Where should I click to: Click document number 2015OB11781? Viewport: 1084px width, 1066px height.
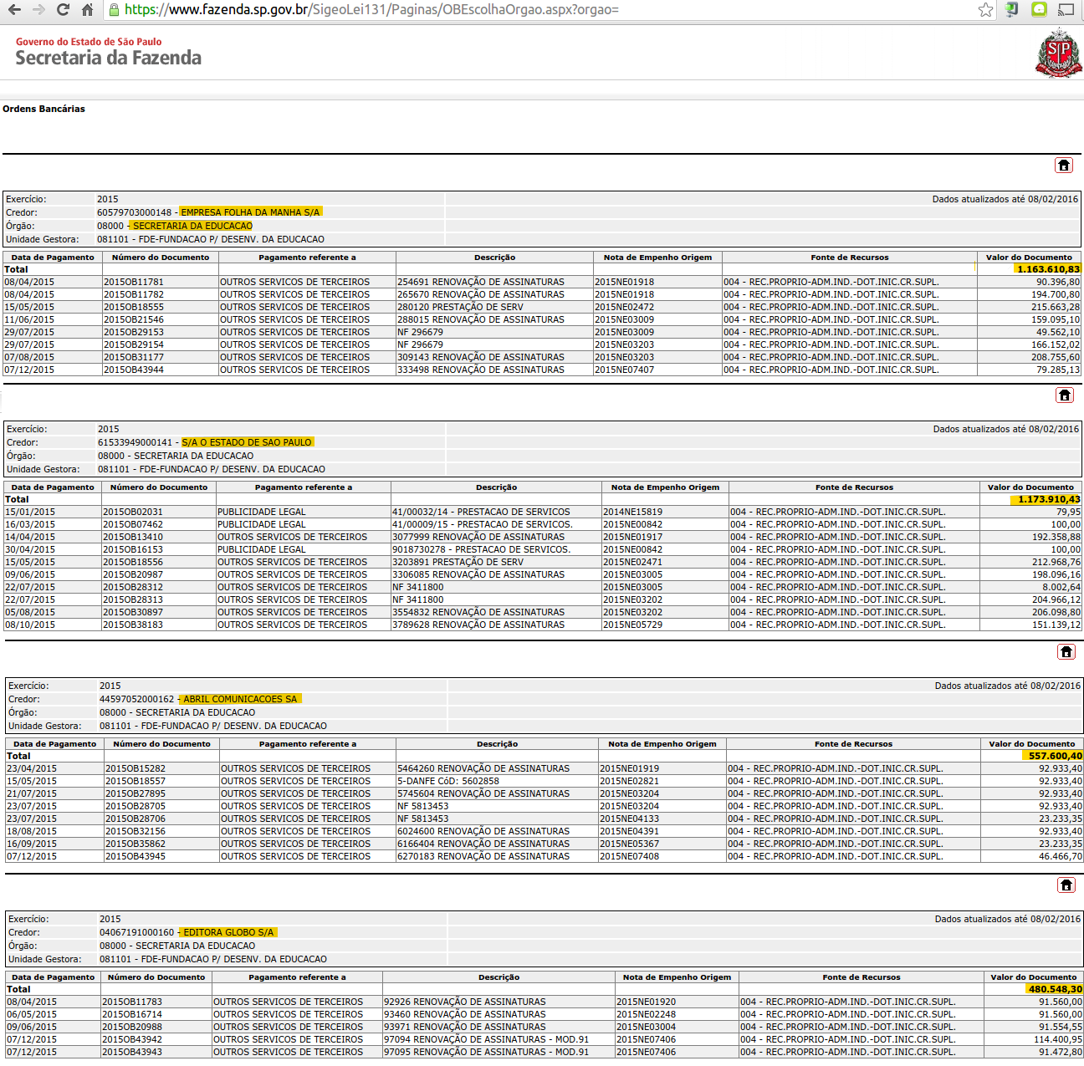pos(134,282)
